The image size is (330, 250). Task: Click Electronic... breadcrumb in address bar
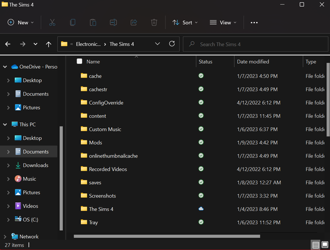coord(88,44)
